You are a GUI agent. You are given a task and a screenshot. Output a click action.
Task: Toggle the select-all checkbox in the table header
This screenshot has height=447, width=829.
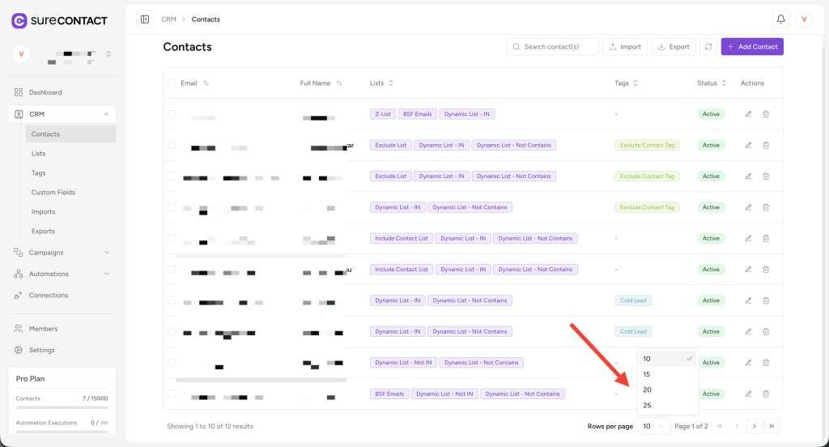[172, 83]
